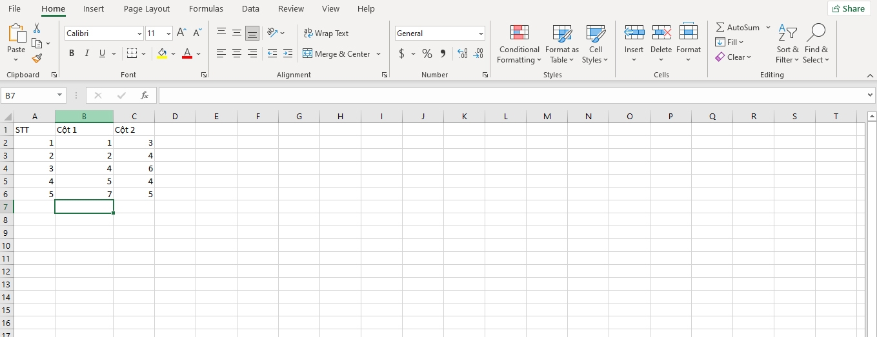Open Font settings dialog launcher
The width and height of the screenshot is (877, 337).
[204, 75]
